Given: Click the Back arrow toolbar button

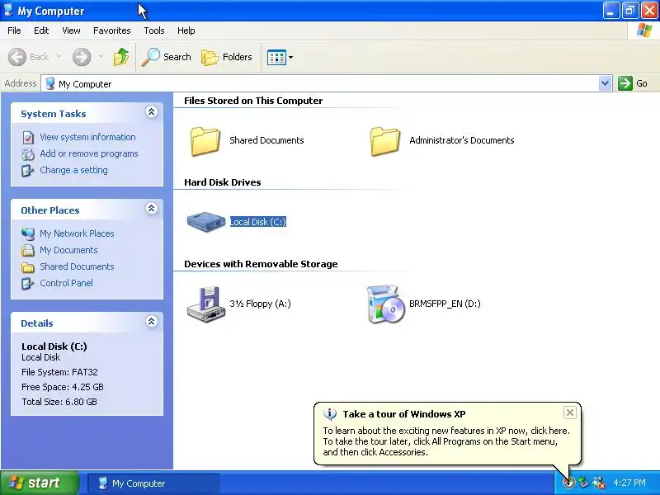Looking at the screenshot, I should [28, 57].
